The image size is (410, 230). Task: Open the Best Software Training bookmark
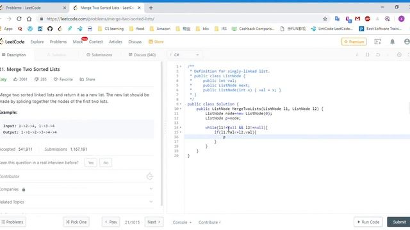(381, 29)
